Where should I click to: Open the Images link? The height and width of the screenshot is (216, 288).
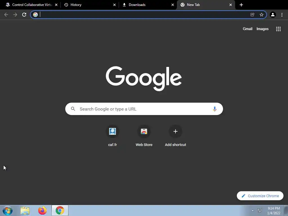pos(262,29)
